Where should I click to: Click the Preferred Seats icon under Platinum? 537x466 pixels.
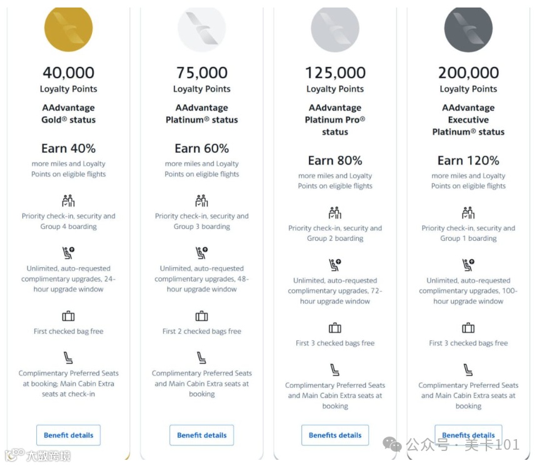click(201, 358)
